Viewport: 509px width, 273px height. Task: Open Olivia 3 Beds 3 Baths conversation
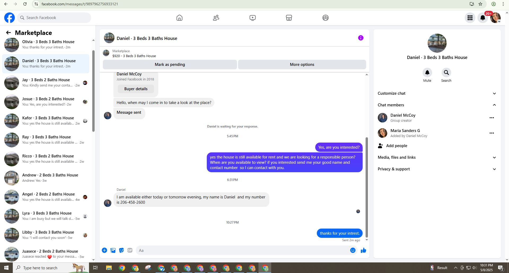click(x=46, y=44)
